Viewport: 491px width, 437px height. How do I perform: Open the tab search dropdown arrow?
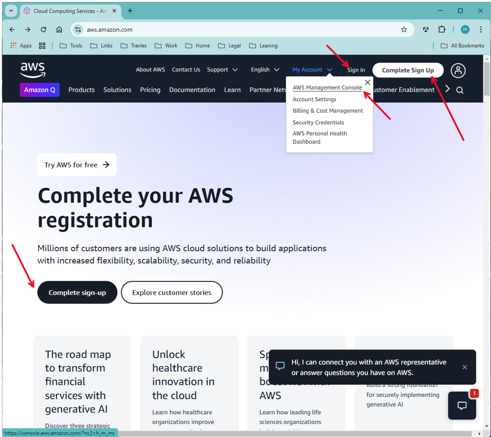coord(11,11)
